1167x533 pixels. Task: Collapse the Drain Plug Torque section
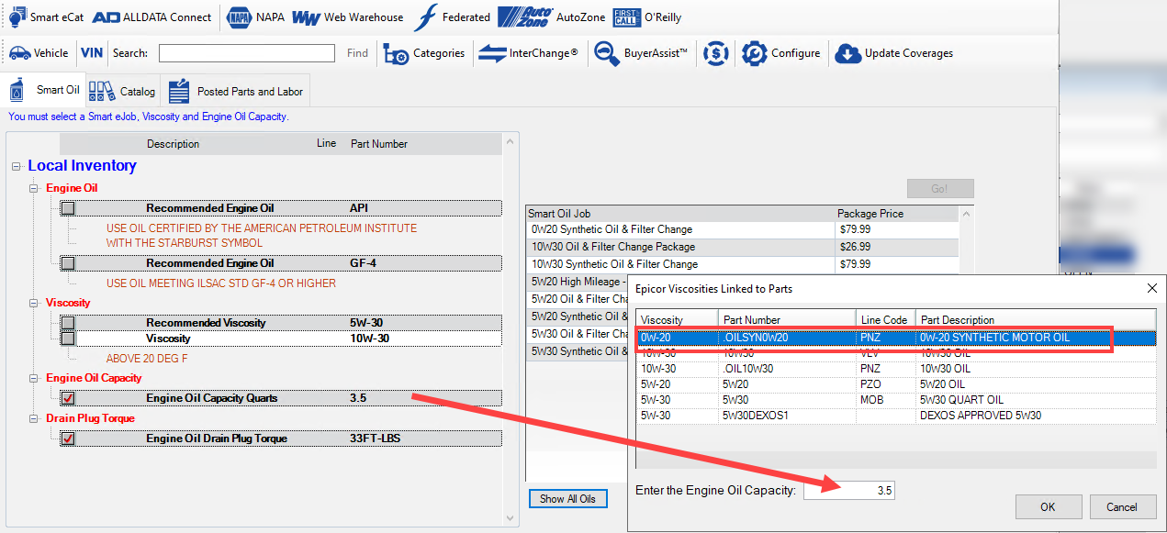[x=34, y=418]
